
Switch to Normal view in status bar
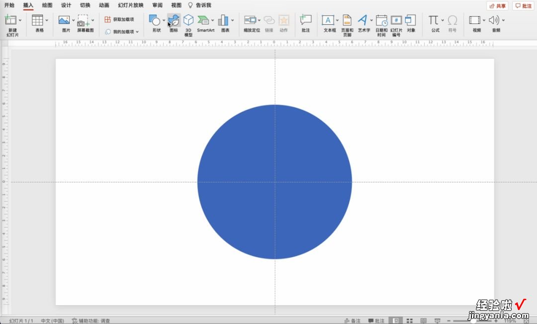396,321
